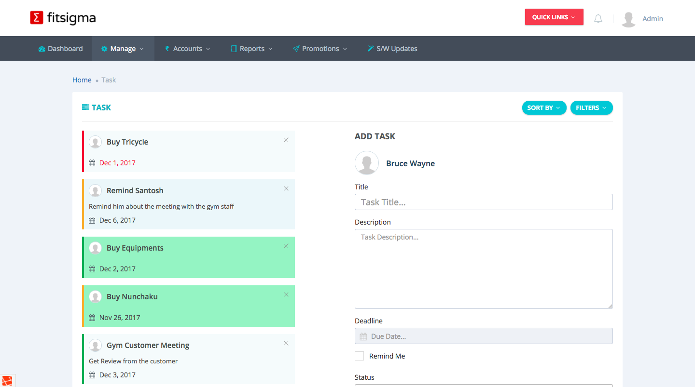Click the notification bell icon
The image size is (695, 387).
point(598,19)
